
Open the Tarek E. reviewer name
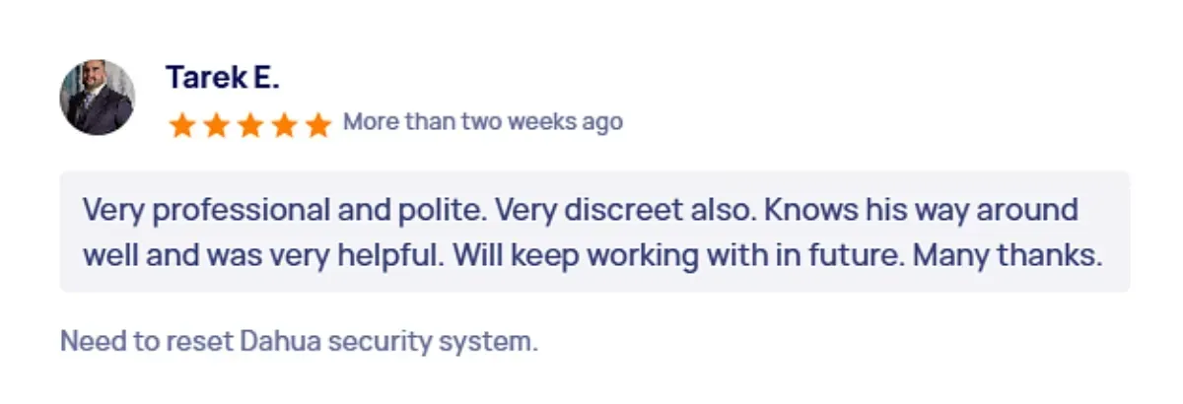pos(223,77)
